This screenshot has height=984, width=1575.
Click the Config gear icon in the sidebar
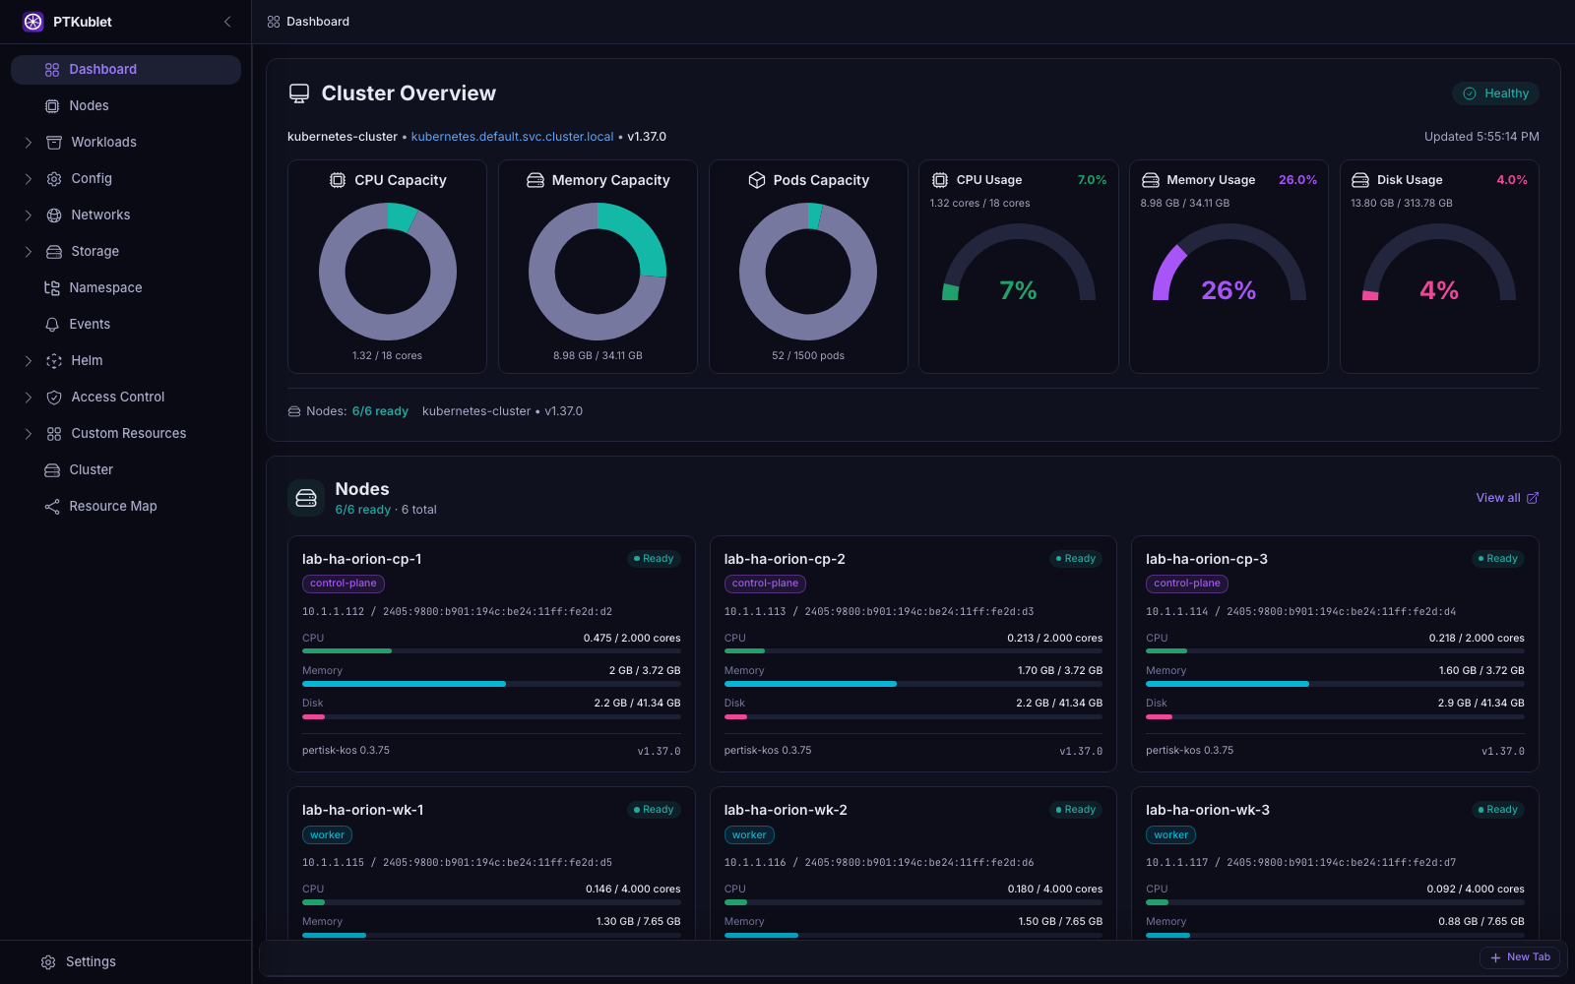tap(54, 179)
